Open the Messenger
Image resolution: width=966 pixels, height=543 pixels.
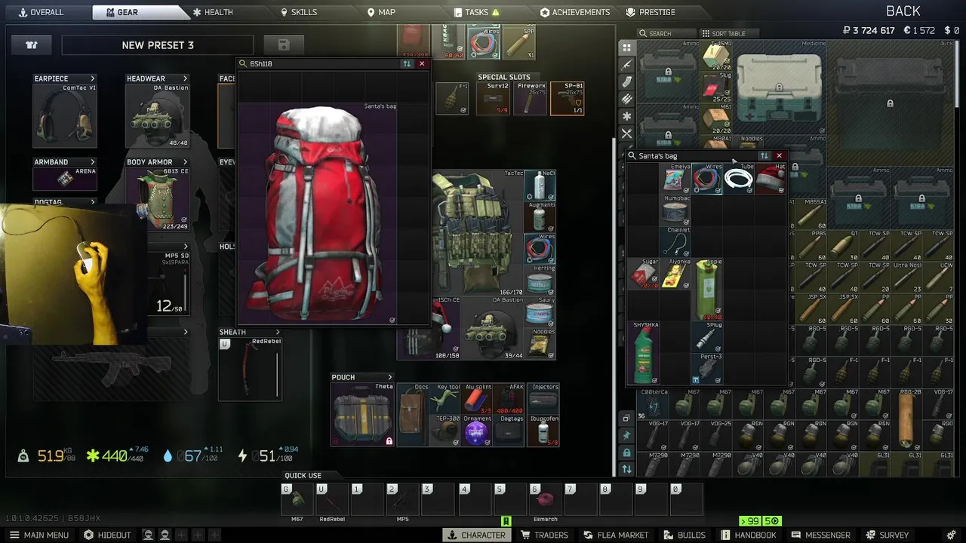pyautogui.click(x=820, y=535)
